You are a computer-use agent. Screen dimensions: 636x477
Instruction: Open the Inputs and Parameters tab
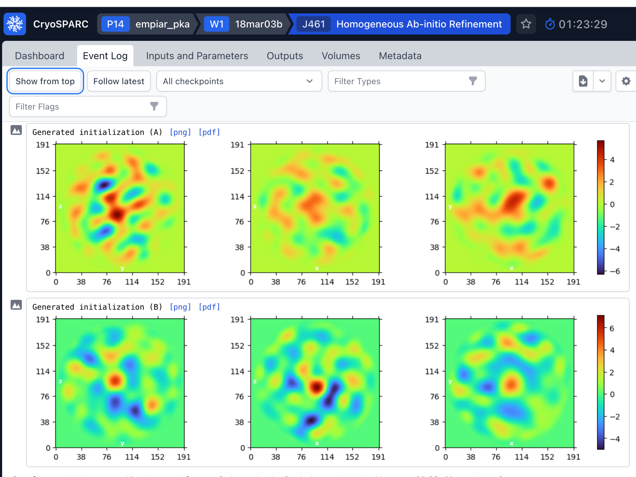point(197,56)
